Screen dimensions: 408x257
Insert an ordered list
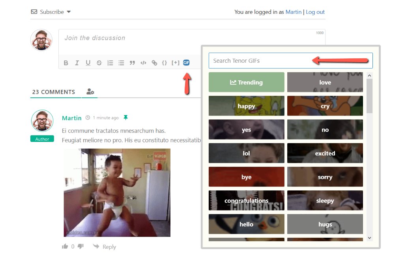pos(110,63)
